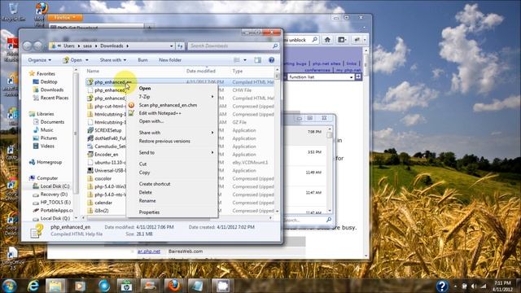Click the volume icon in system tray

point(474,286)
